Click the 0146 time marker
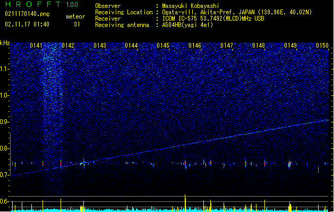Viewport: 334px width, 212px height. pos(195,46)
